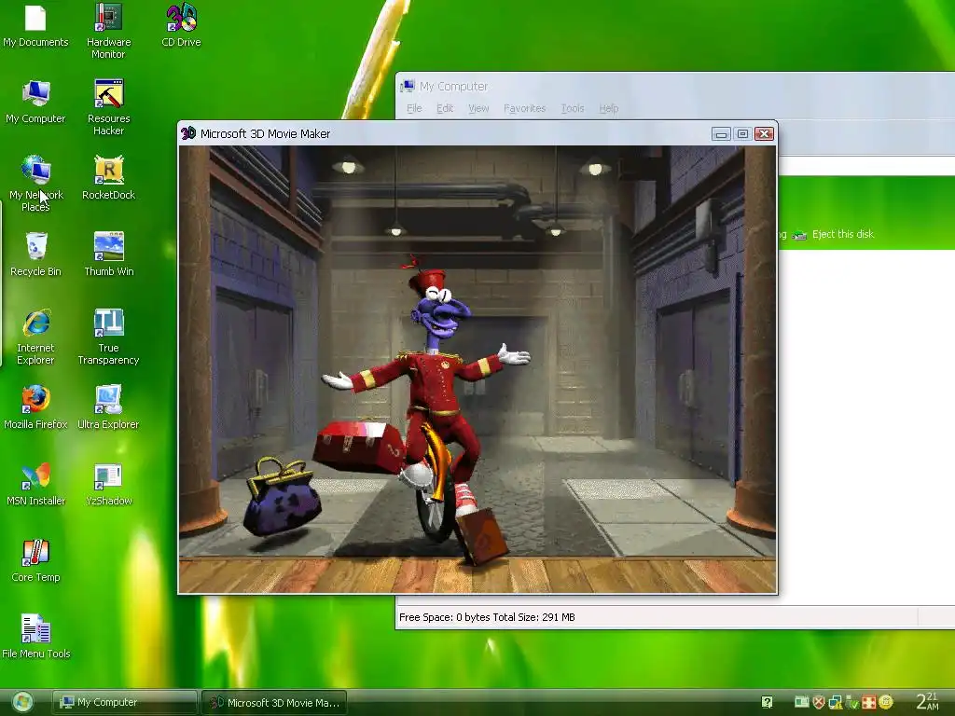The width and height of the screenshot is (955, 716).
Task: Click the red security shield tray icon
Action: click(x=819, y=703)
